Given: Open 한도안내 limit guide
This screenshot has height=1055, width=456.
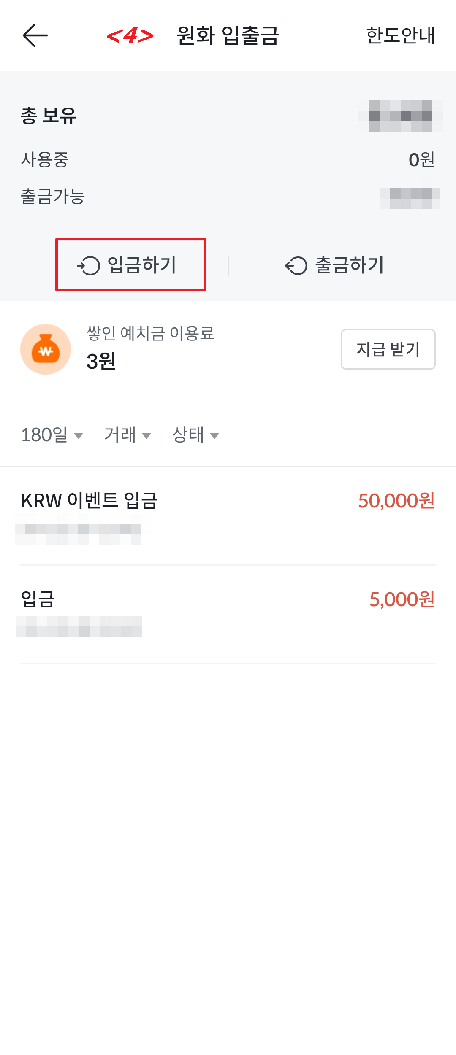Looking at the screenshot, I should click(x=400, y=35).
